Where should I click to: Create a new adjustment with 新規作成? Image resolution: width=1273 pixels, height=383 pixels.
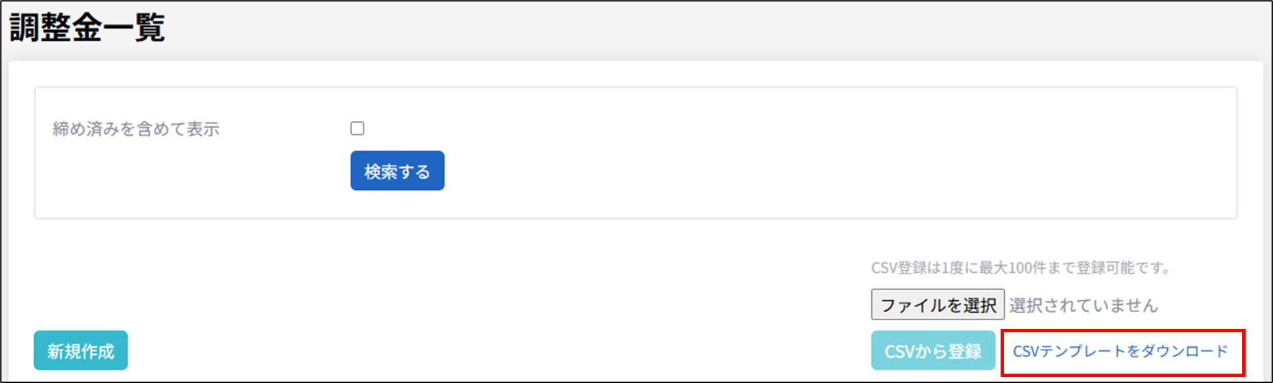click(80, 351)
